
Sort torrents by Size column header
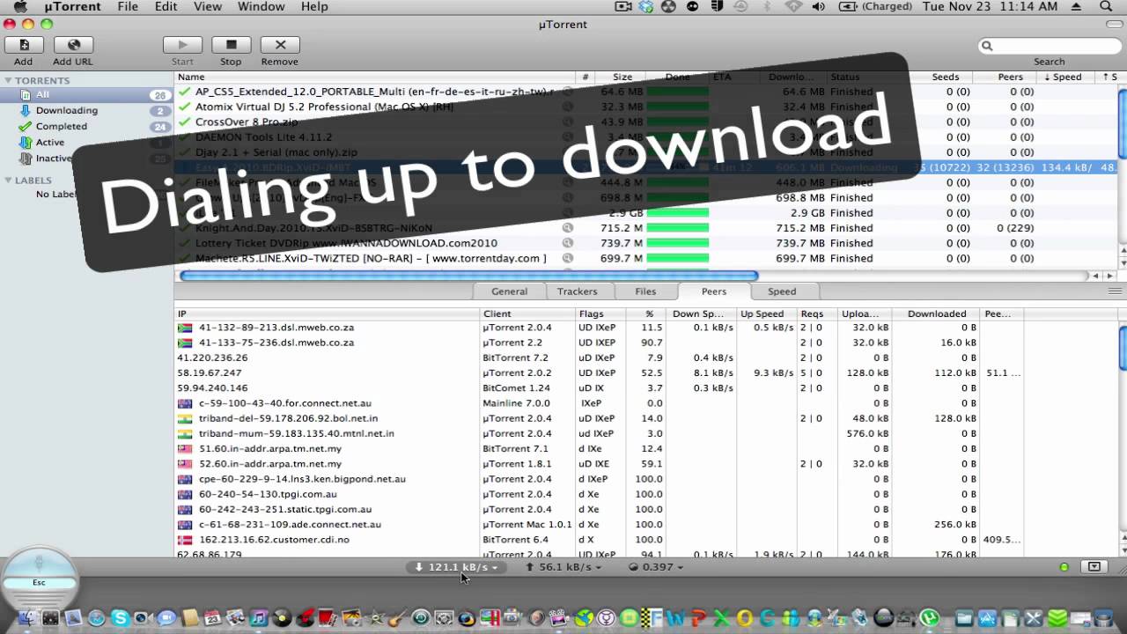tap(622, 77)
